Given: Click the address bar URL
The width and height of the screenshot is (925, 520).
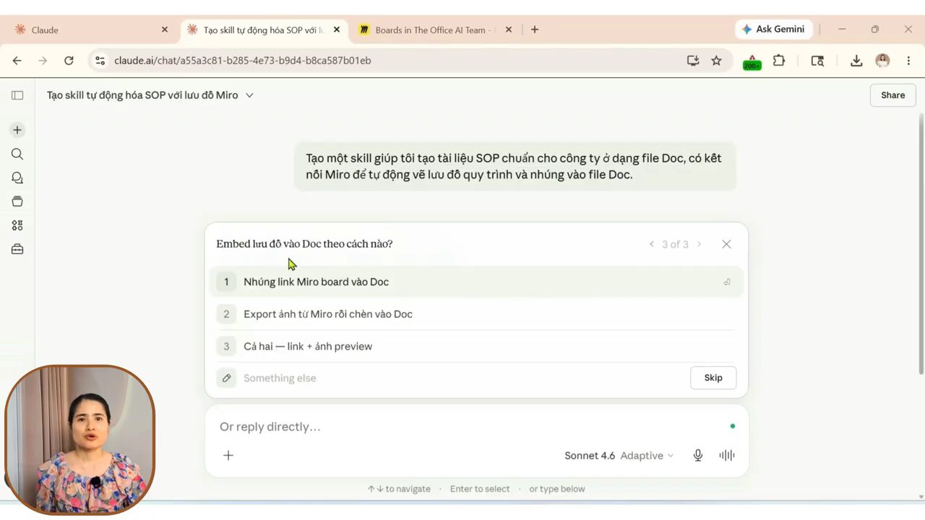Looking at the screenshot, I should (242, 61).
